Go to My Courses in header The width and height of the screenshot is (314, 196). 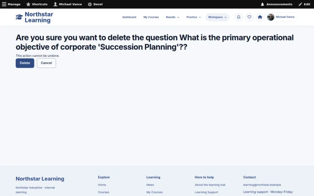(151, 17)
